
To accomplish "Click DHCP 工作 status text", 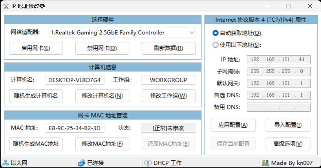I will tap(168, 163).
